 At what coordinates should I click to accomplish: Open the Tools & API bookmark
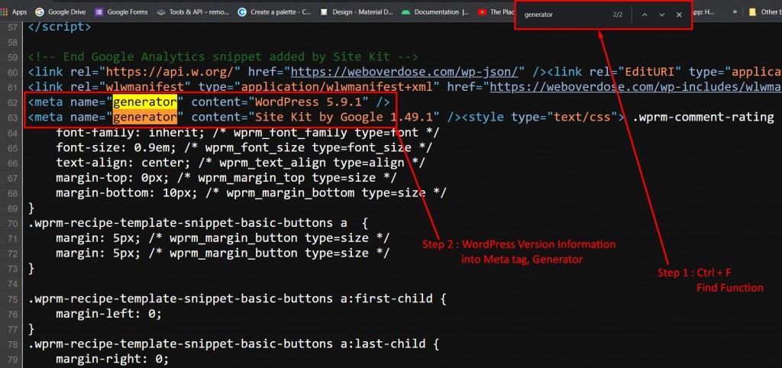coord(193,12)
